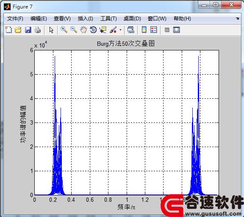Open a file with the folder icon

[x=18, y=30]
